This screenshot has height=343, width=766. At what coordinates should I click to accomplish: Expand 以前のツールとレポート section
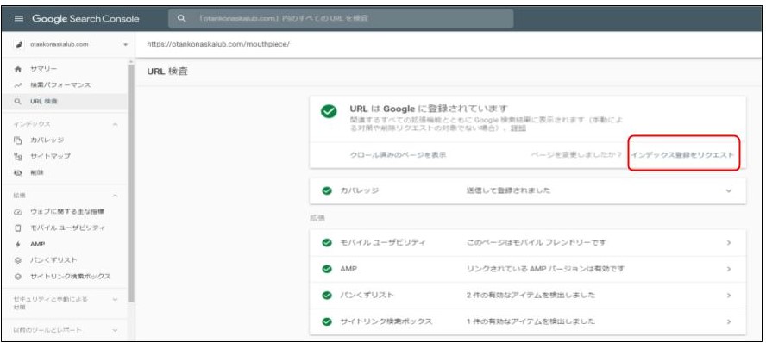(115, 330)
